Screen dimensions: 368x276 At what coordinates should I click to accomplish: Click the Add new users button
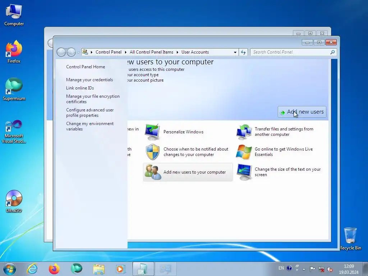tap(302, 112)
